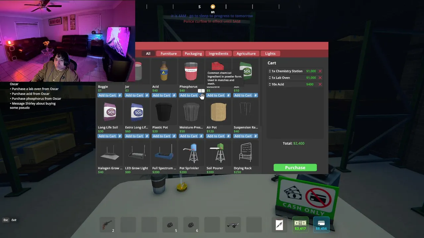Open custom quantity # for Baggie
The image size is (424, 238).
pyautogui.click(x=120, y=95)
